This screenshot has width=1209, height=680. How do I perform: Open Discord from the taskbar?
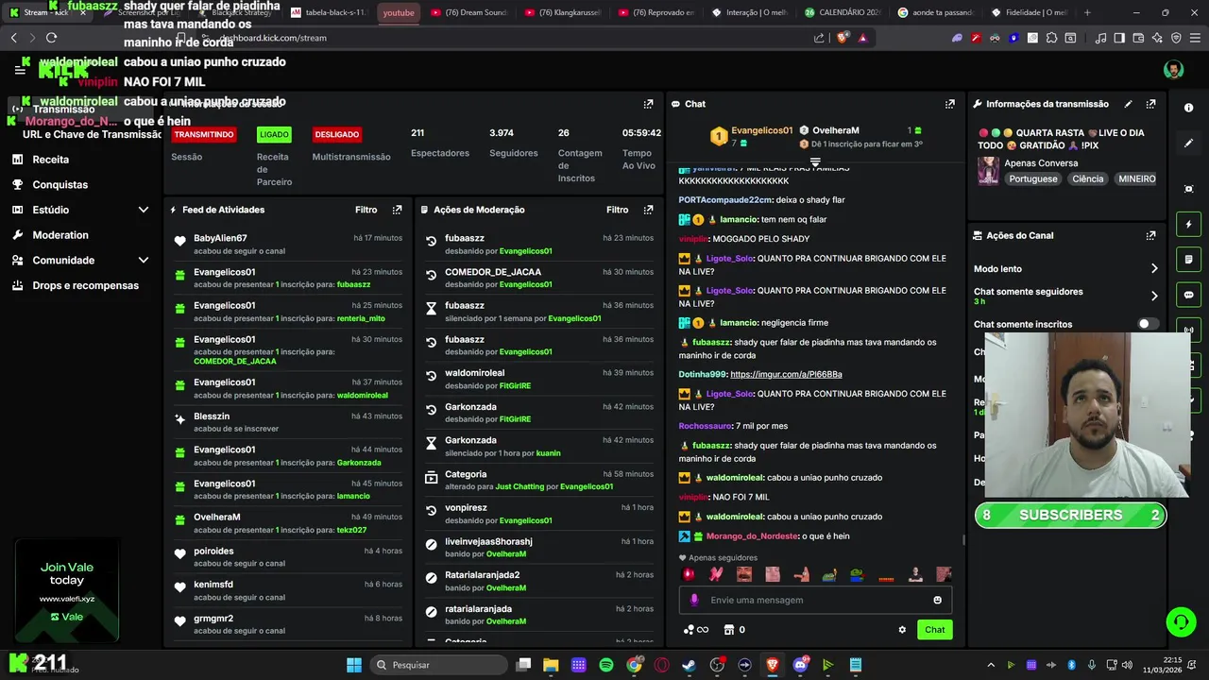[800, 665]
